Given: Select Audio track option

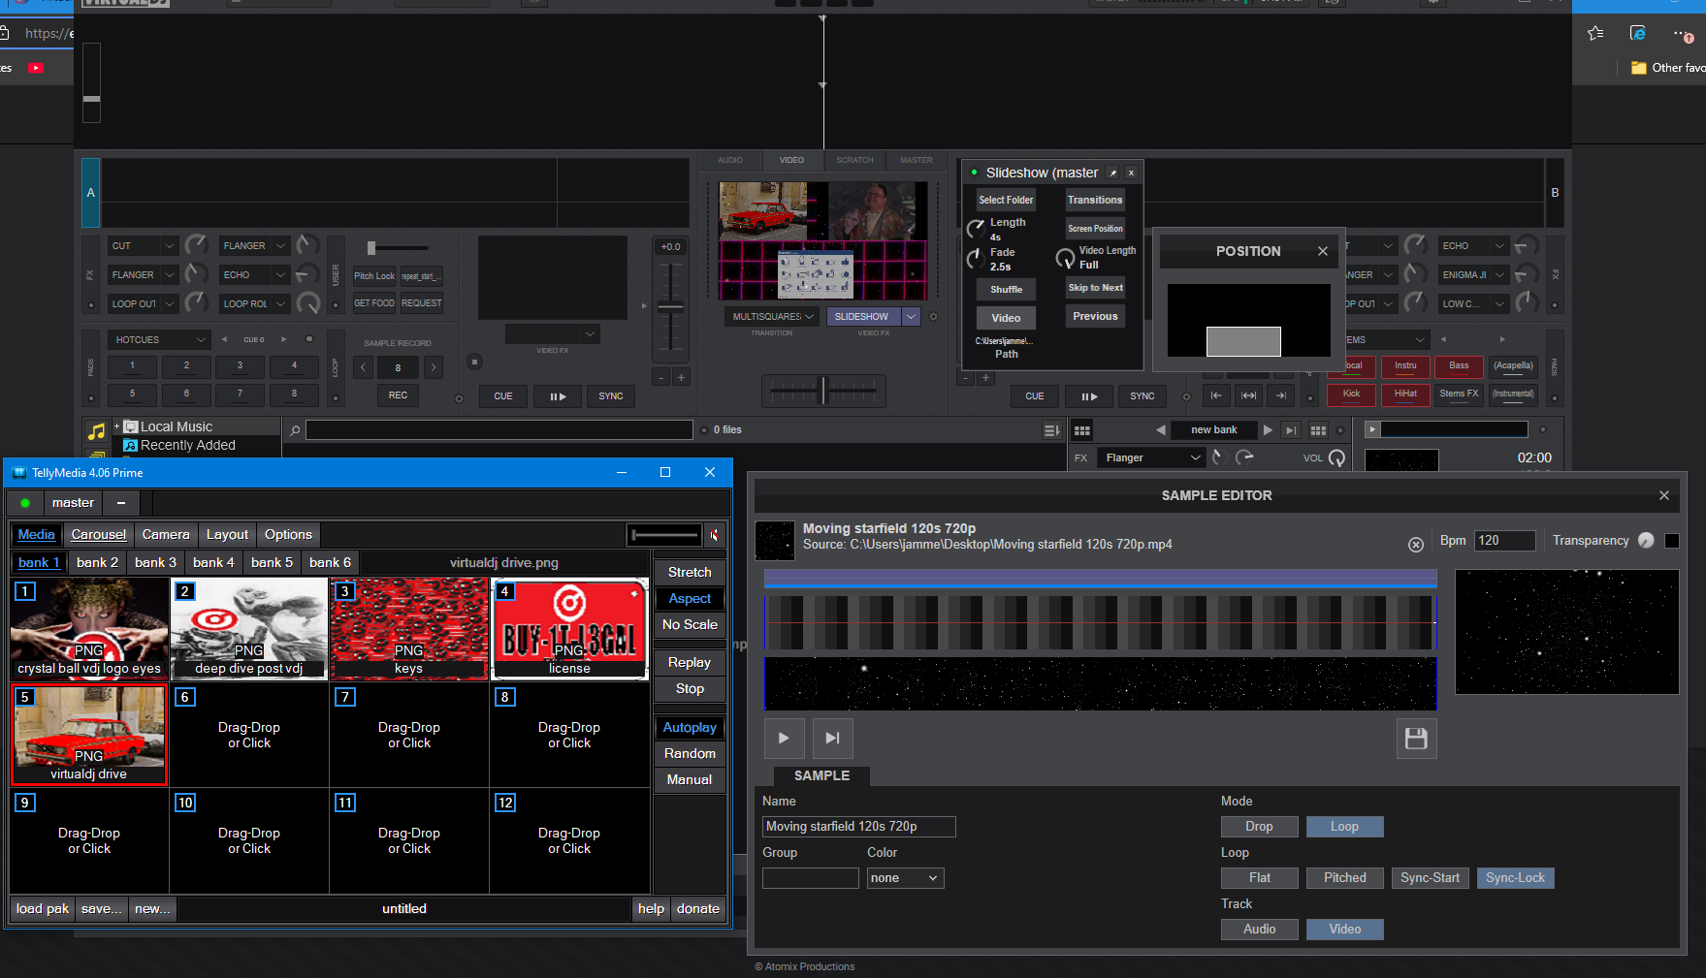Looking at the screenshot, I should coord(1259,930).
